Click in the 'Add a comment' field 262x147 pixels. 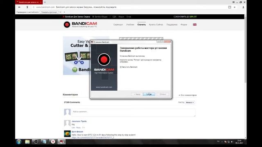tap(133, 113)
